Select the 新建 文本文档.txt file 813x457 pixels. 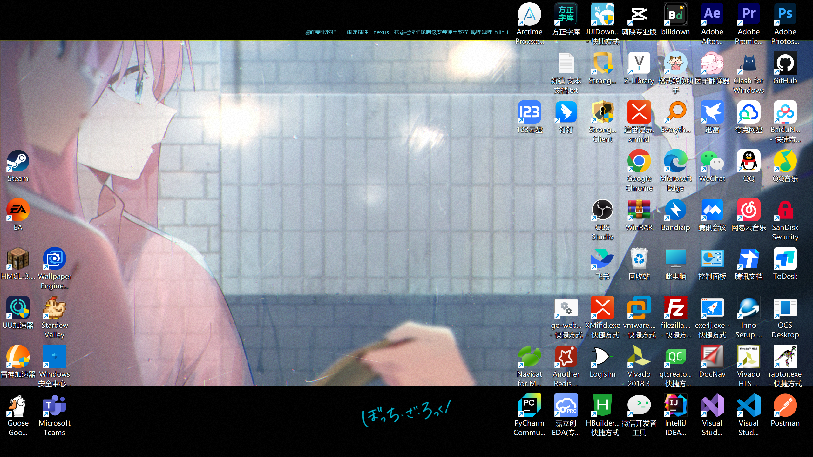[566, 64]
